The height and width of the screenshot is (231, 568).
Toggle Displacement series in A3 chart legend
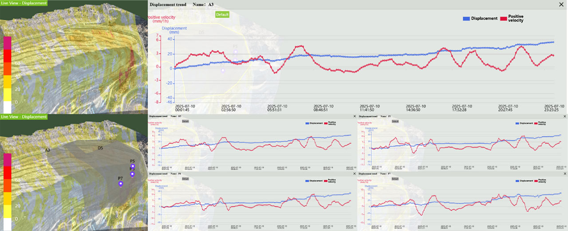coord(480,19)
